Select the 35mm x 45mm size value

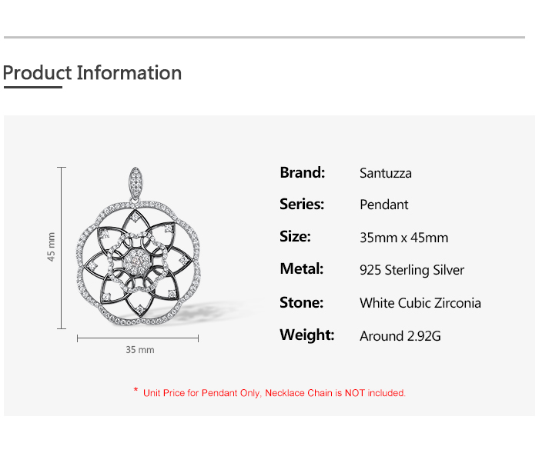[x=403, y=238]
